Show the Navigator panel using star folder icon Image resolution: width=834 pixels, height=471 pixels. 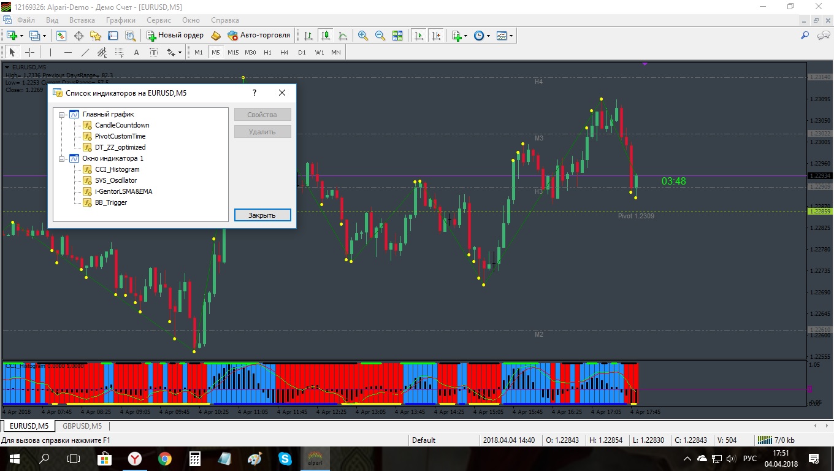point(96,36)
